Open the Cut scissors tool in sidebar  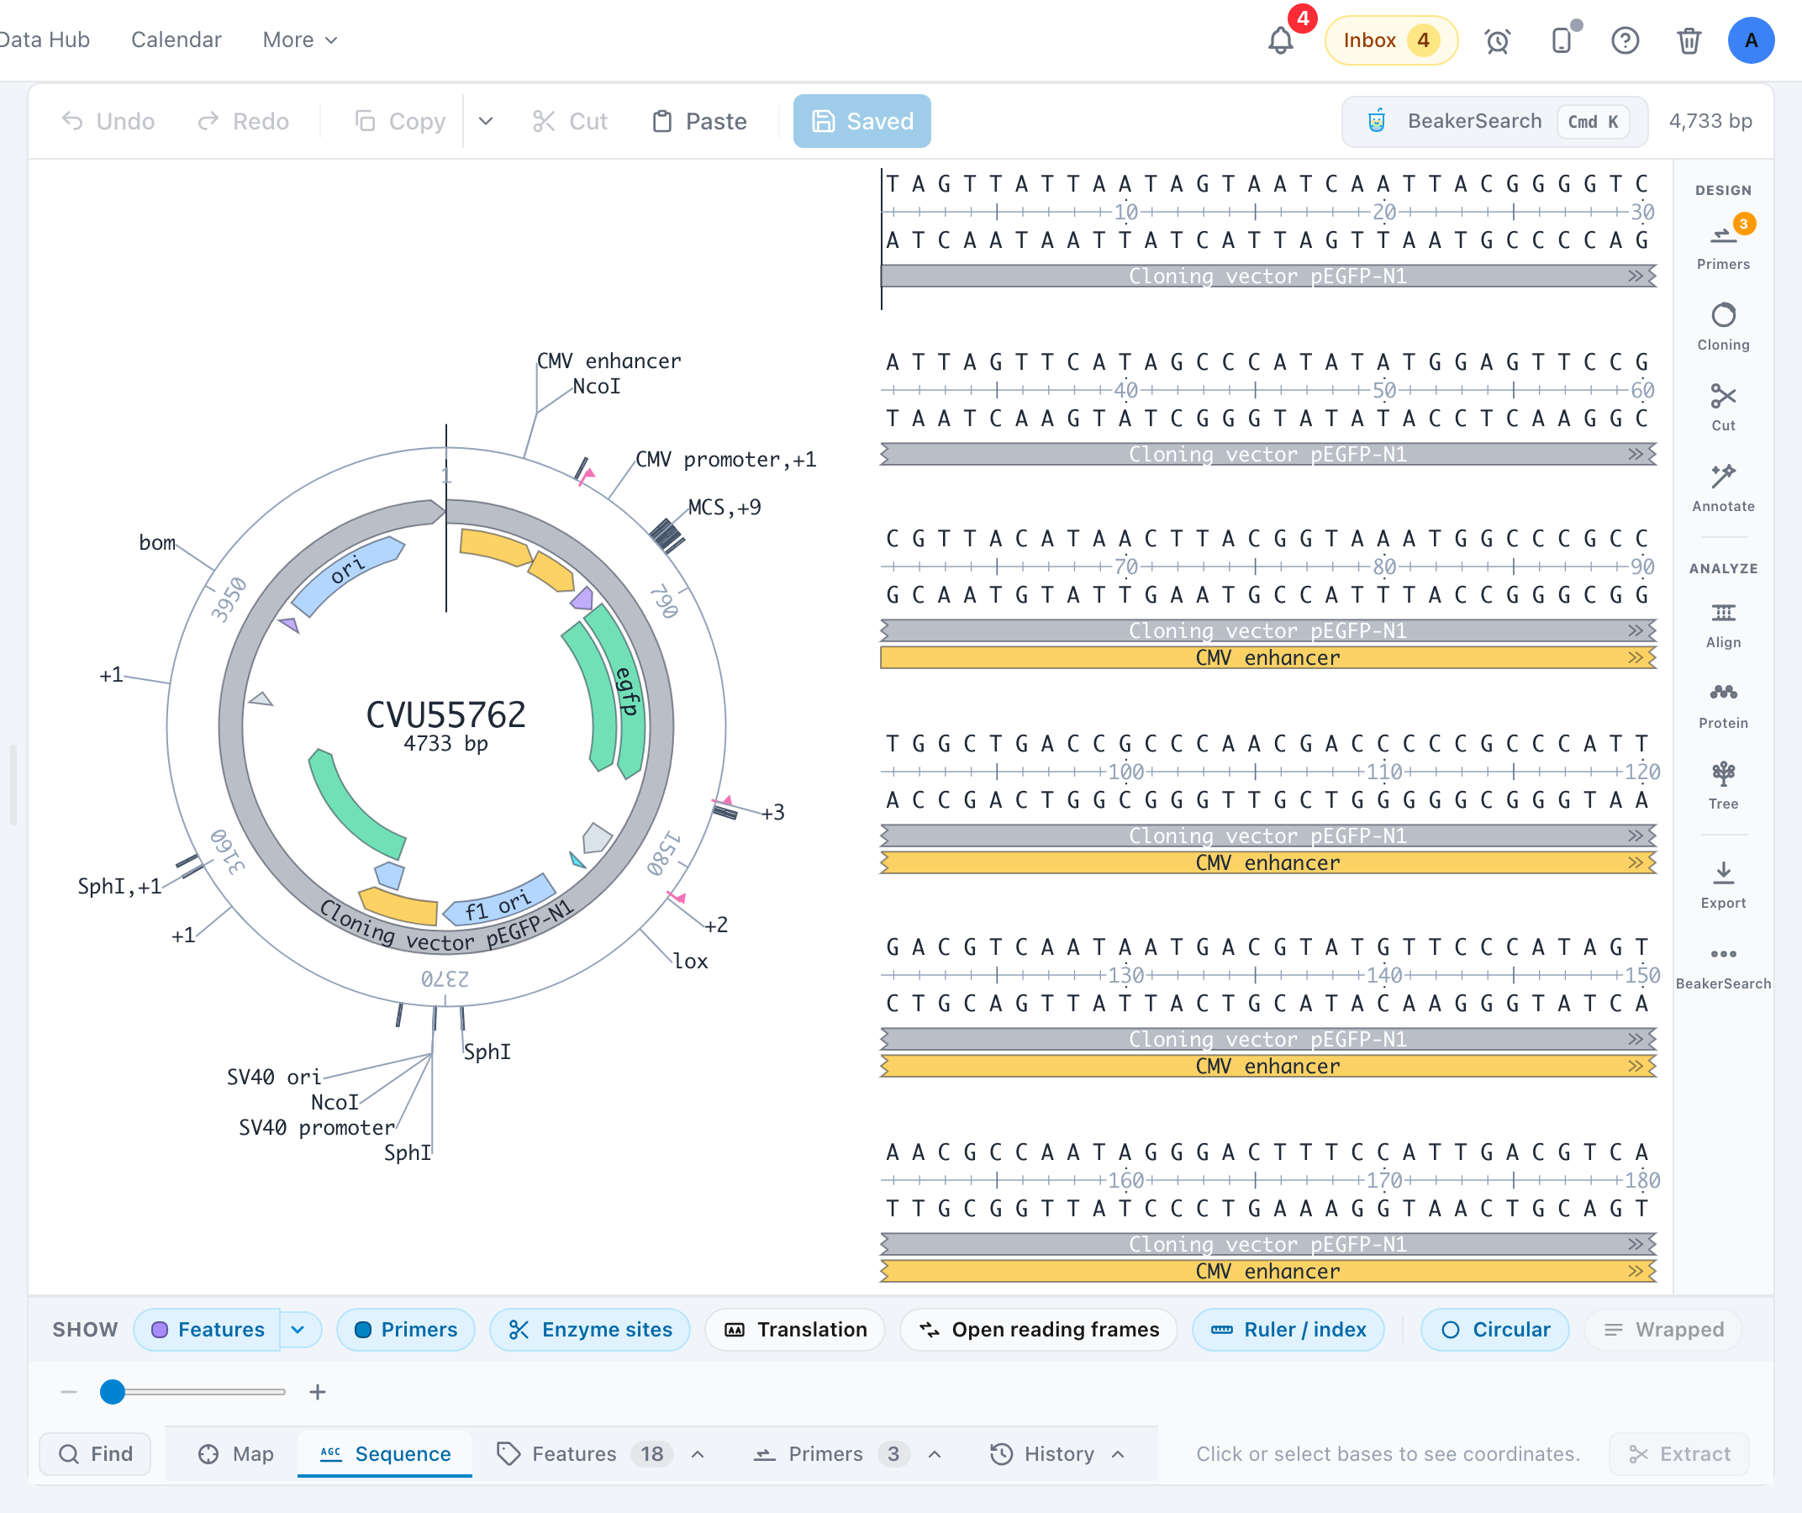click(x=1723, y=407)
